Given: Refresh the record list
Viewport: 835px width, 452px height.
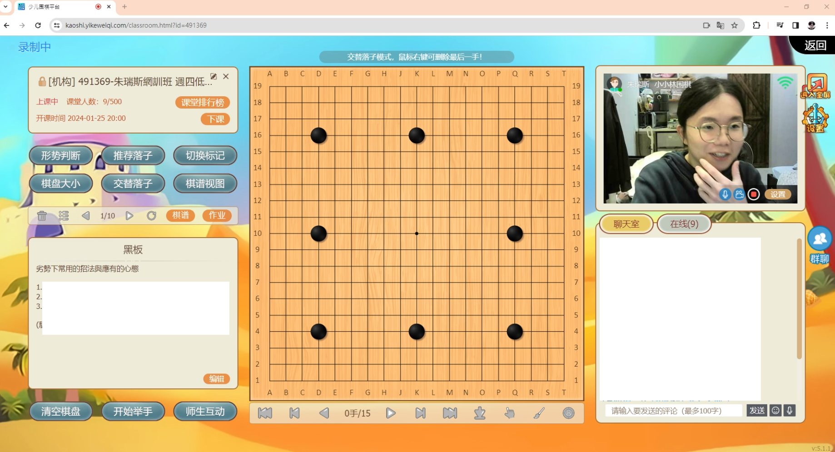Looking at the screenshot, I should coord(151,216).
